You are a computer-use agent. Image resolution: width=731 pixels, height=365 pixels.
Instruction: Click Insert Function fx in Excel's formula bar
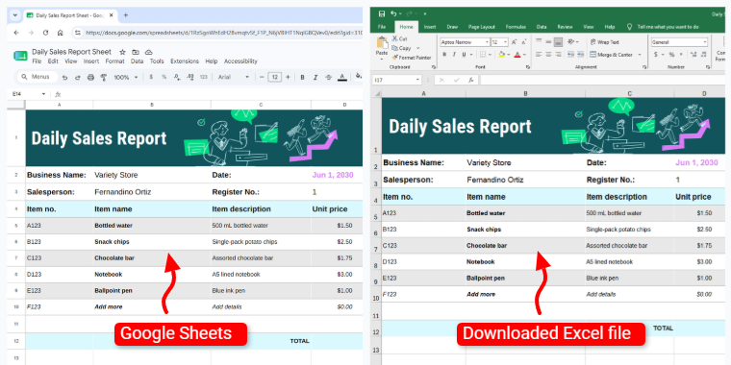[471, 80]
